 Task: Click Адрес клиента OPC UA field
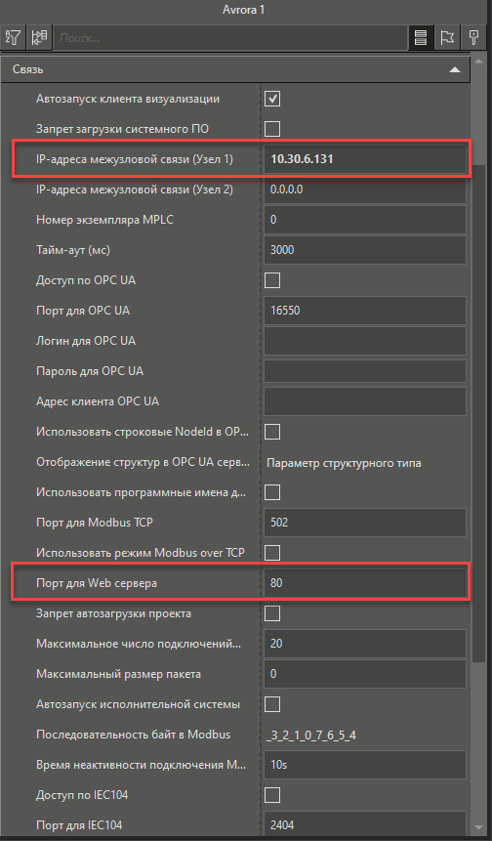[365, 401]
